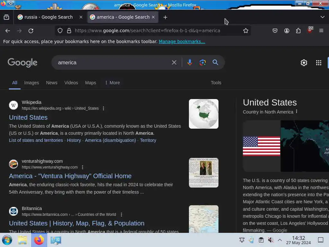Viewport: 329px width, 247px height.
Task: Open tracking protection shield icon
Action: tap(60, 31)
